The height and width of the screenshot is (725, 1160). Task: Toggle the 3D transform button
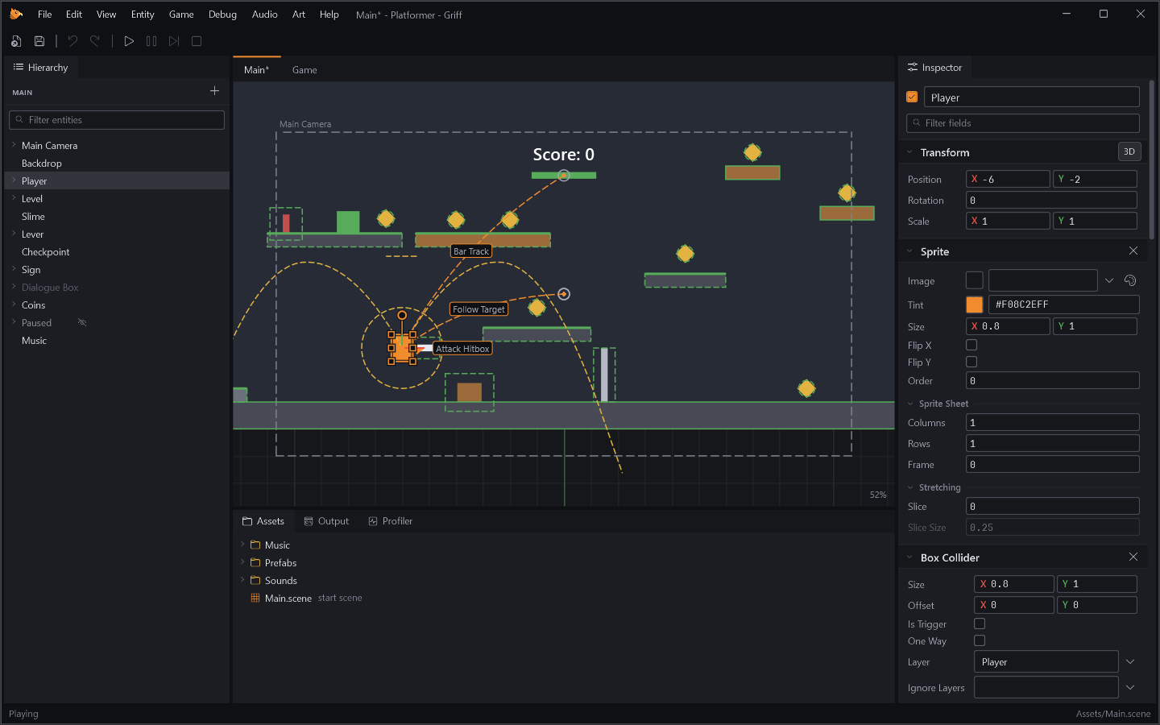click(1129, 151)
